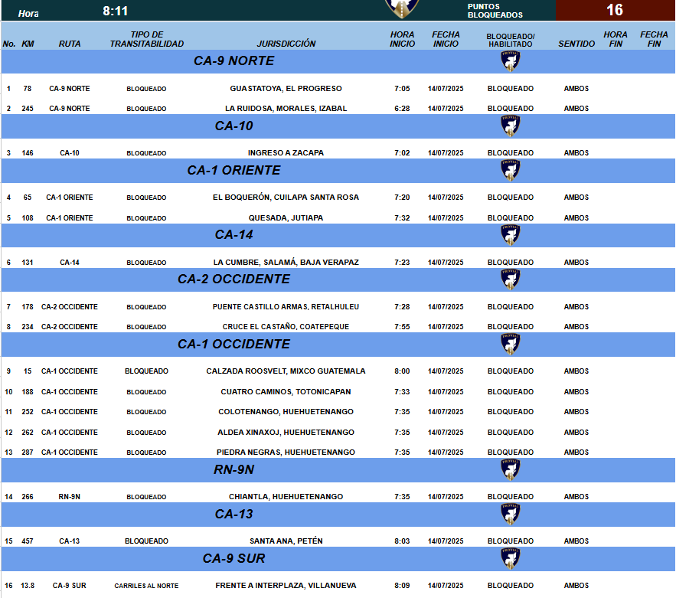Click the shield icon in CA-1 OCCIDENTE header

(510, 344)
